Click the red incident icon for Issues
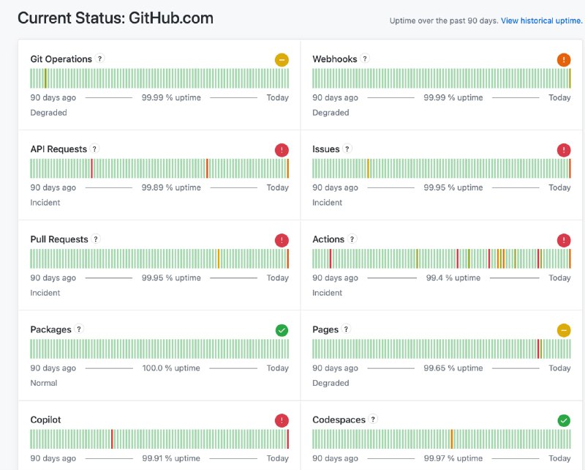585x470 pixels. click(x=564, y=150)
